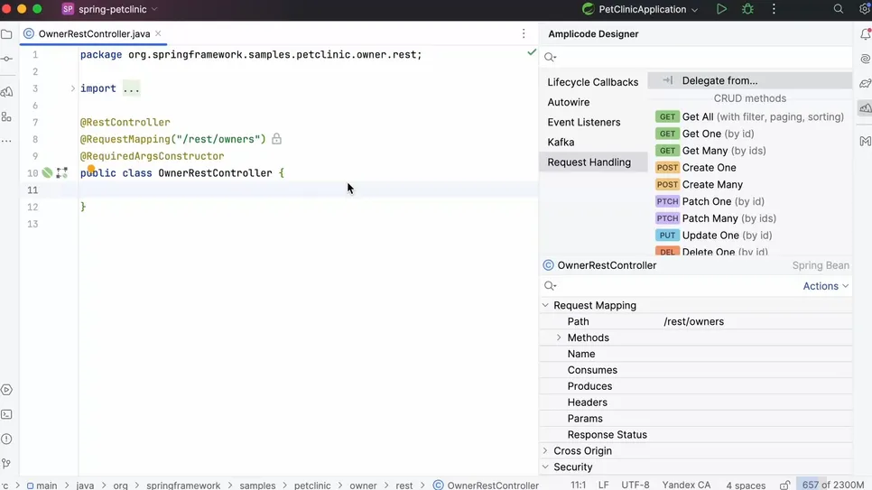The height and width of the screenshot is (490, 872).
Task: Close the OwnerRestController.java tab
Action: click(x=159, y=33)
